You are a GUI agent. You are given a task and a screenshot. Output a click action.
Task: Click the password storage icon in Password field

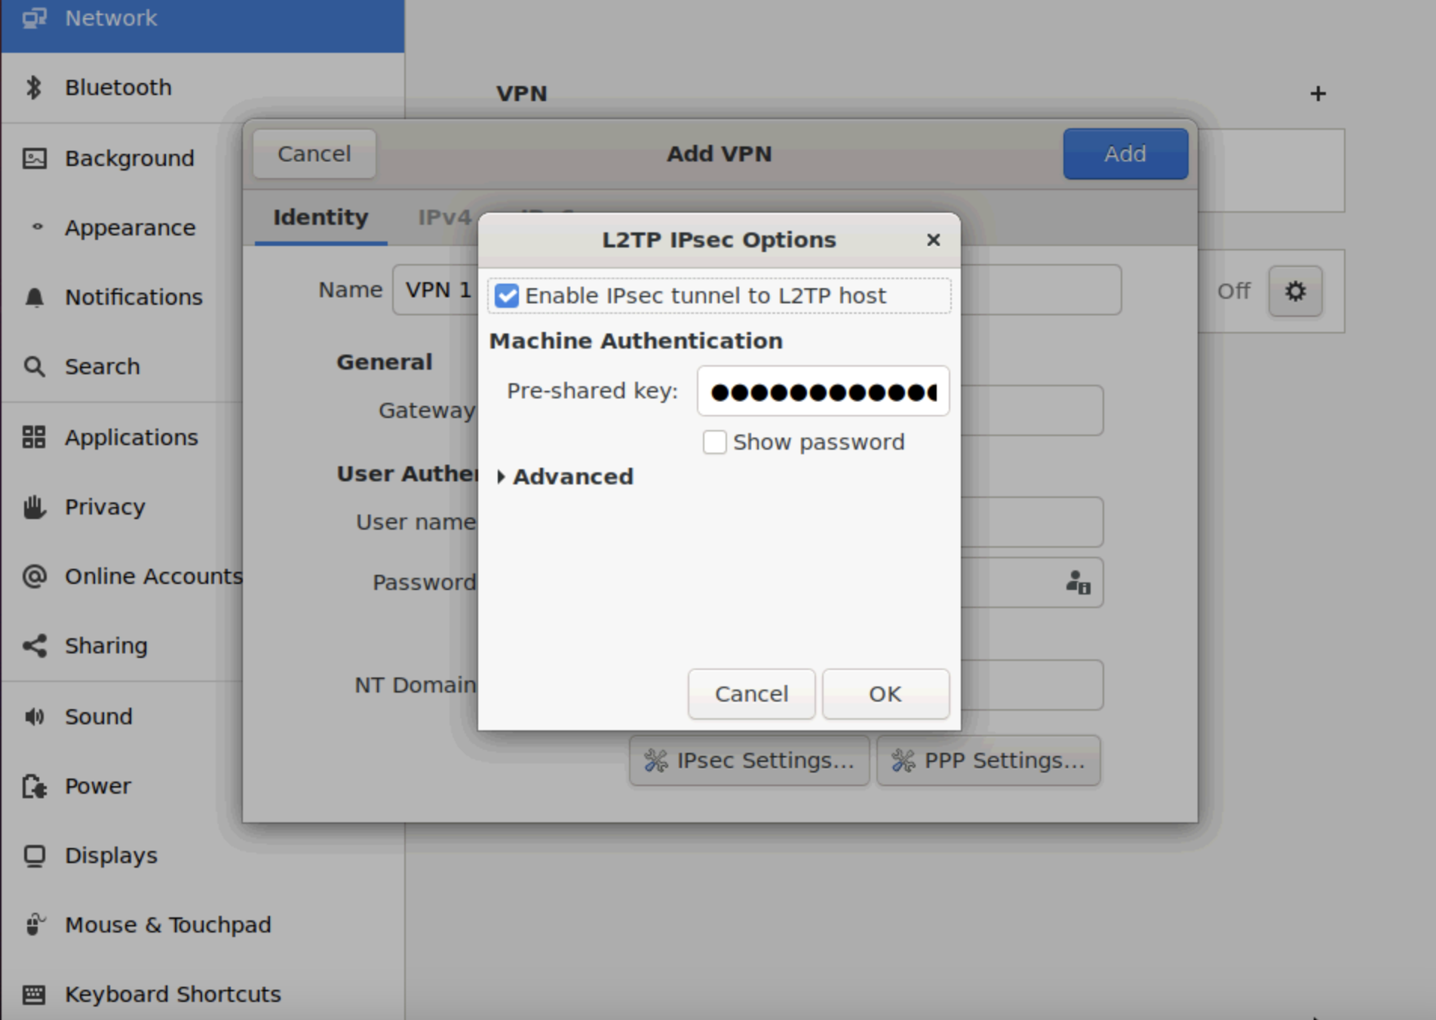pyautogui.click(x=1078, y=582)
